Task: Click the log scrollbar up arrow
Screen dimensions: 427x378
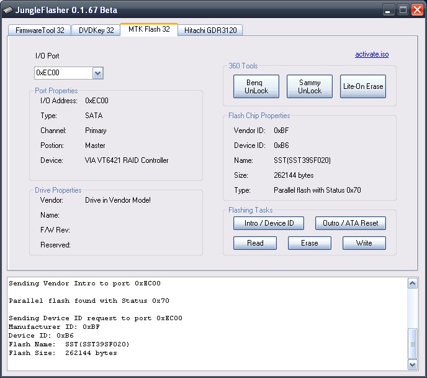Action: [412, 283]
